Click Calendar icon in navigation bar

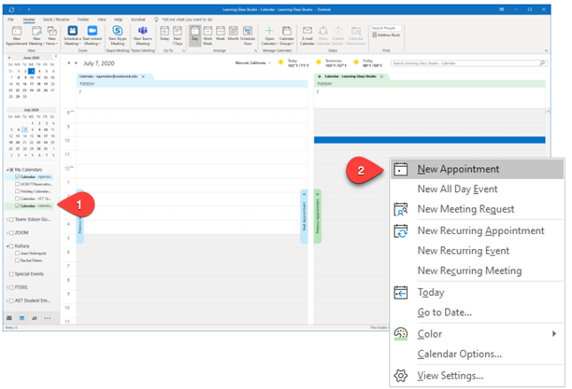[21, 318]
